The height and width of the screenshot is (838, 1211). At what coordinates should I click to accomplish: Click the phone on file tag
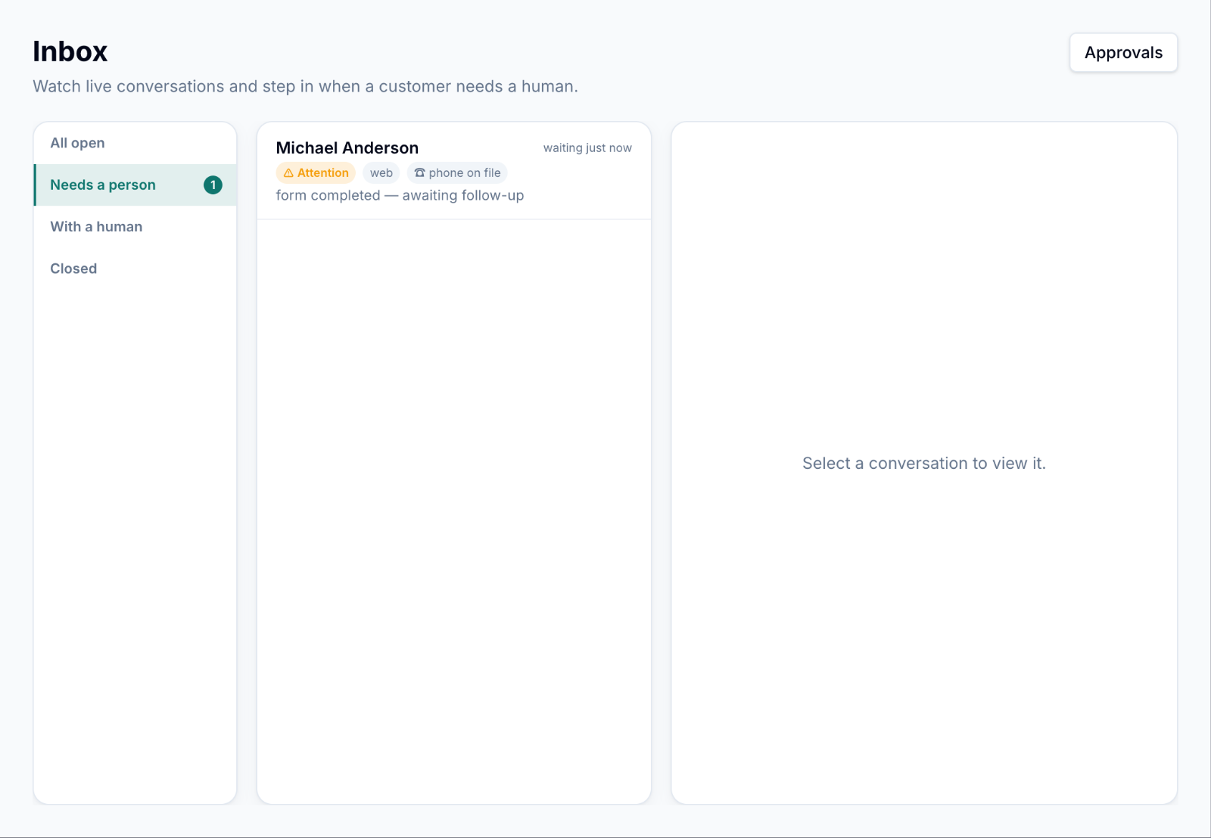(457, 173)
